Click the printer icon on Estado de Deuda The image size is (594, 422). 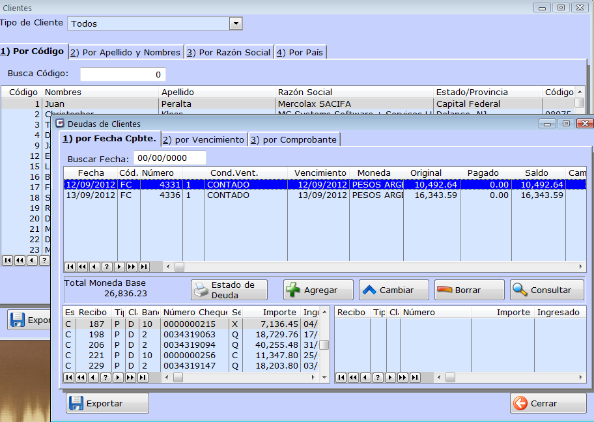[x=202, y=290]
